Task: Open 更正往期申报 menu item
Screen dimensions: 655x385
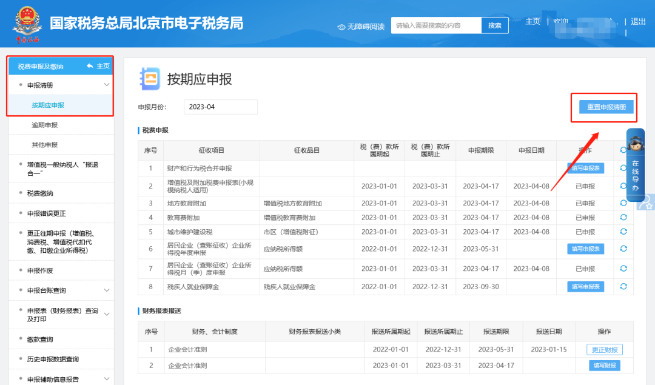Action: coord(61,242)
